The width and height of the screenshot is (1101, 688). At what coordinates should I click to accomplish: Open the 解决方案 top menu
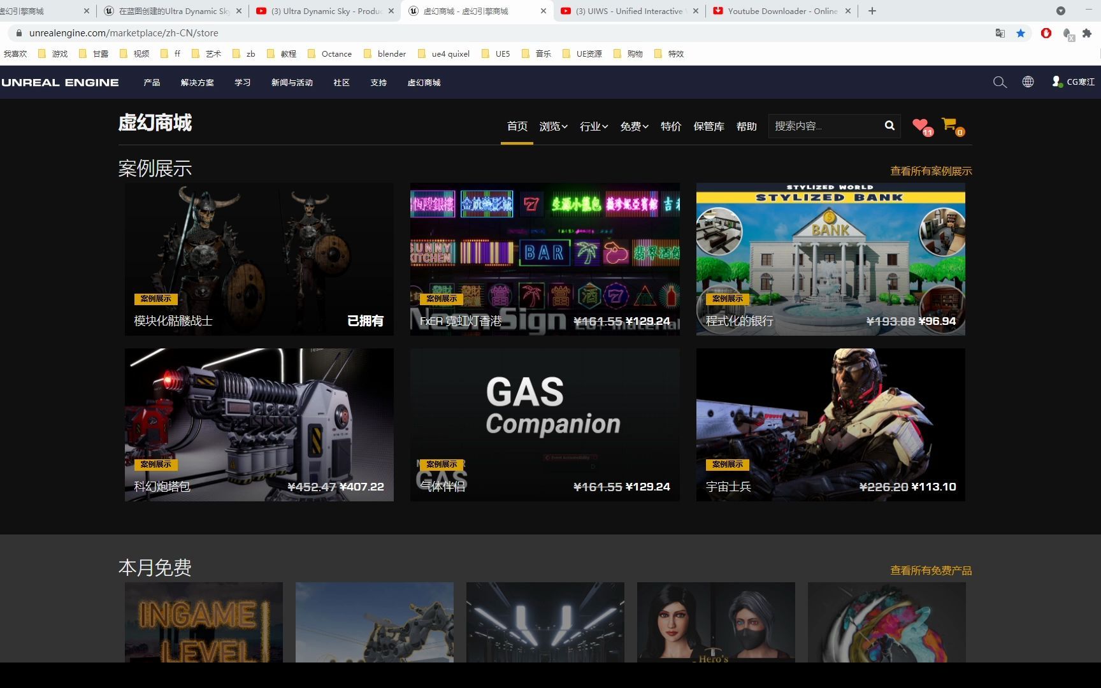tap(198, 82)
